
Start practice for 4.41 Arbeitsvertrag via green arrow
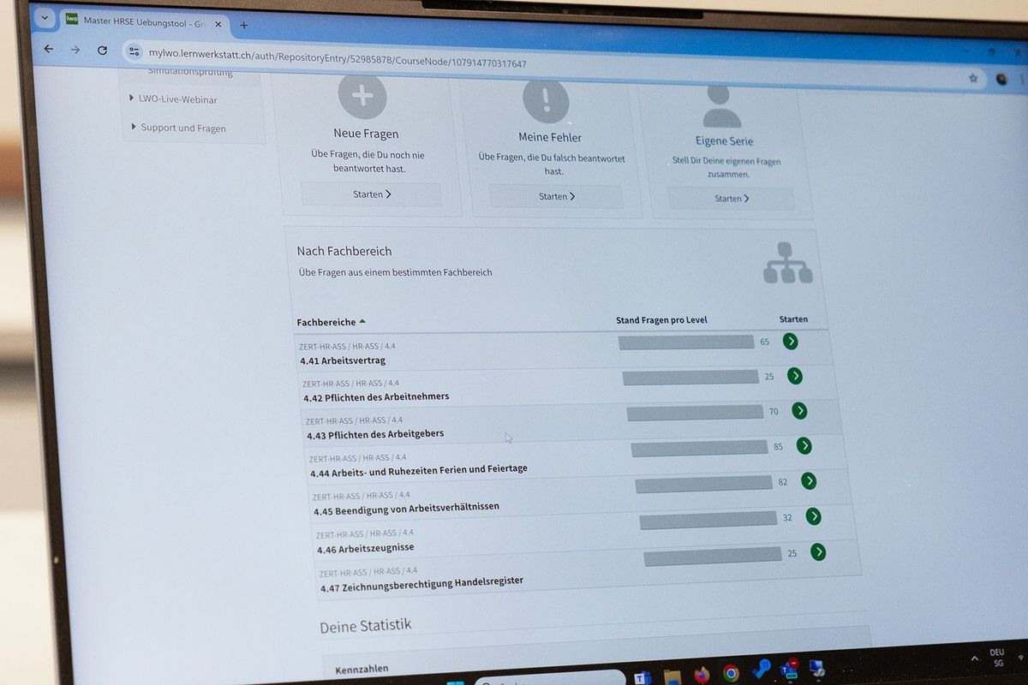pos(790,342)
